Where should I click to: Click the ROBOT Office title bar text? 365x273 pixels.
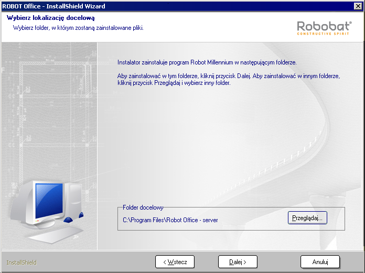53,6
